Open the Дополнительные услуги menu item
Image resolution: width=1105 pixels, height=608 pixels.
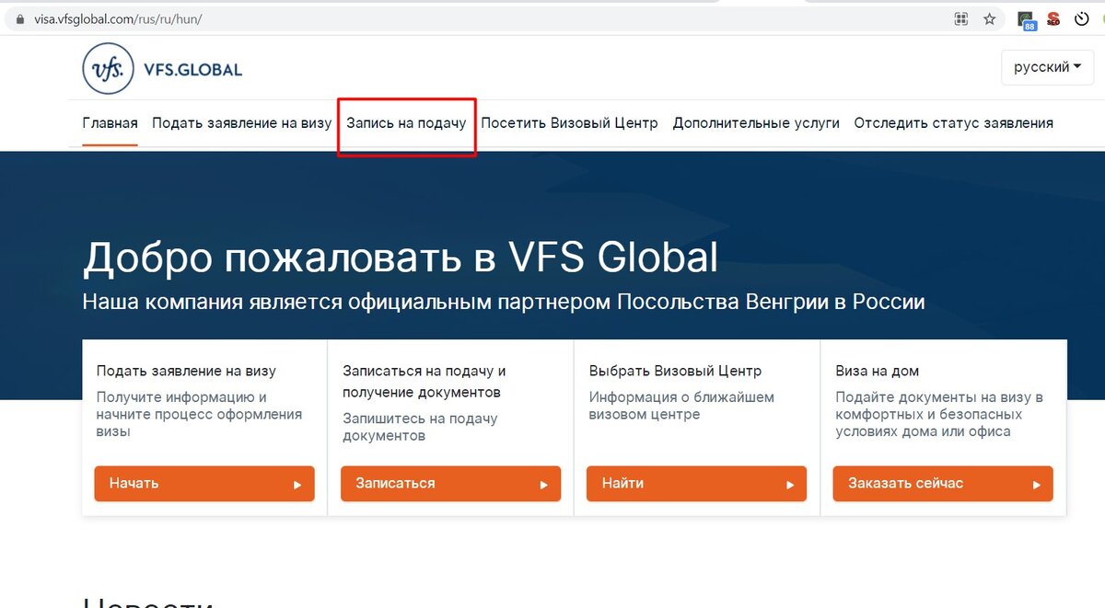pyautogui.click(x=756, y=122)
